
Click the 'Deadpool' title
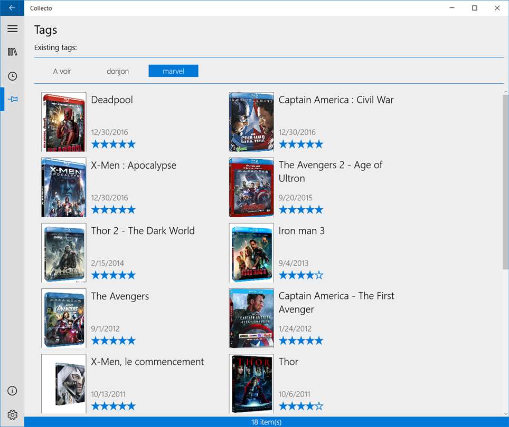(112, 100)
